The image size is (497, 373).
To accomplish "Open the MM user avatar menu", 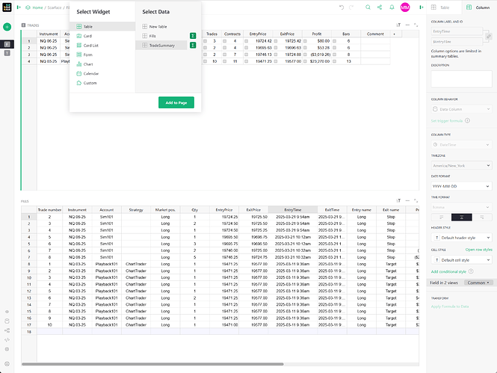I will [x=405, y=7].
